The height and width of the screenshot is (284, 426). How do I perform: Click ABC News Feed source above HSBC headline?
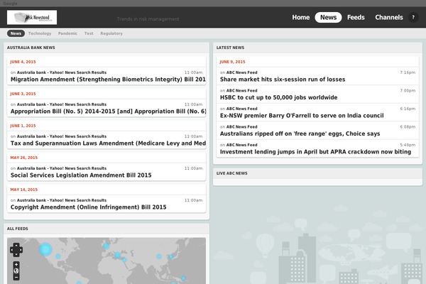click(x=242, y=90)
